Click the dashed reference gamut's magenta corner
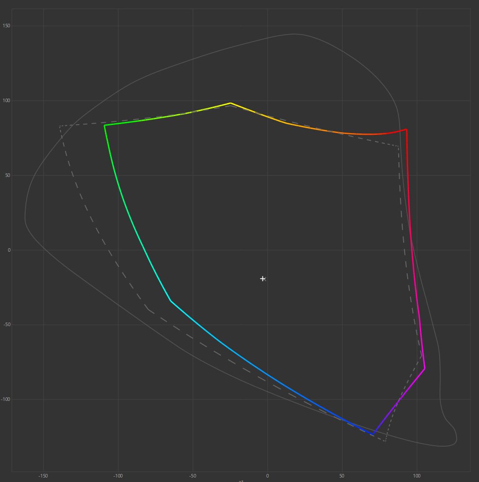The height and width of the screenshot is (482, 479). pos(421,357)
